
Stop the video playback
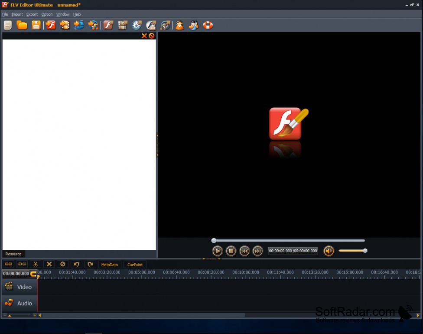(x=231, y=251)
